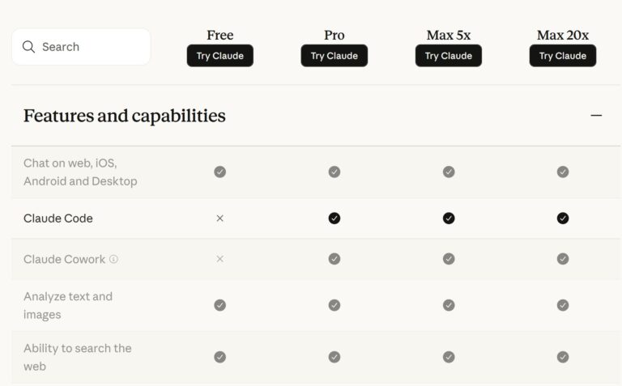Click the Max 5x checkmark for Claude Code
Image resolution: width=622 pixels, height=386 pixels.
(449, 218)
